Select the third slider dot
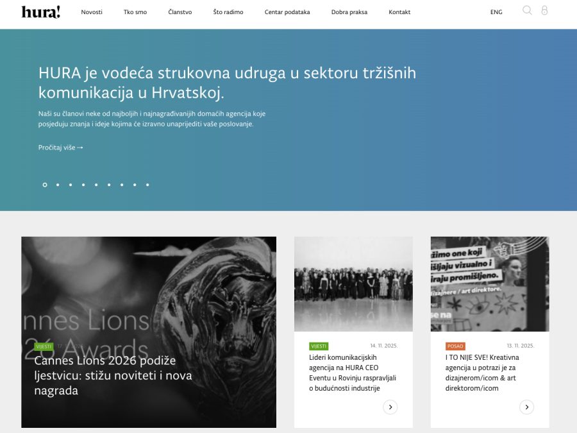Screen dimensions: 577x433 pyautogui.click(x=71, y=185)
